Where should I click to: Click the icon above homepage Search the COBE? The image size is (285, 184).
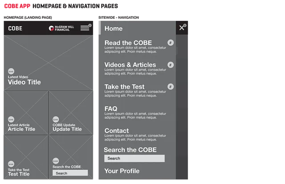pos(56,161)
